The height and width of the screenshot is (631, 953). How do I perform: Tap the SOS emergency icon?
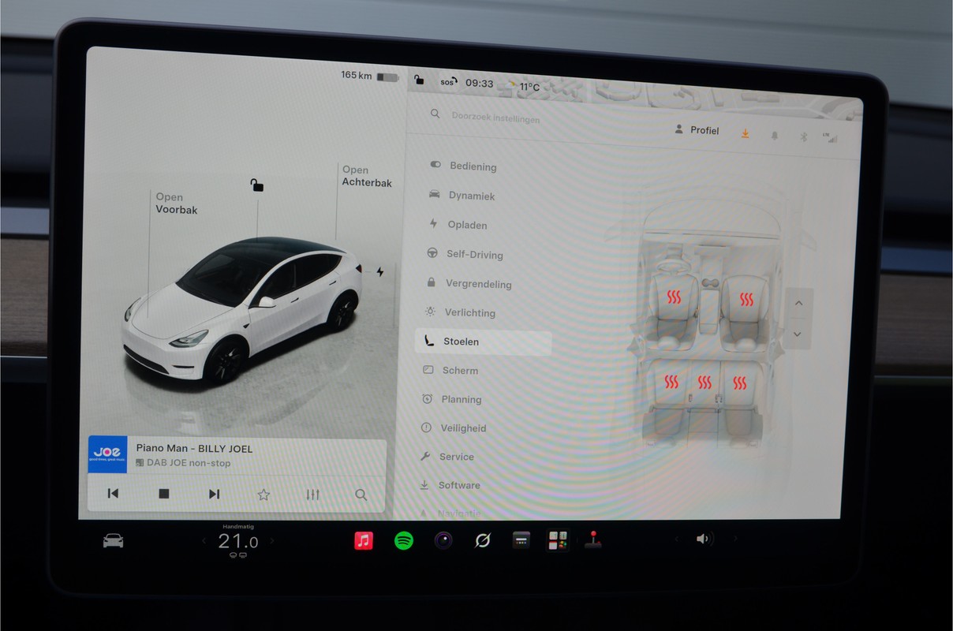pyautogui.click(x=448, y=81)
